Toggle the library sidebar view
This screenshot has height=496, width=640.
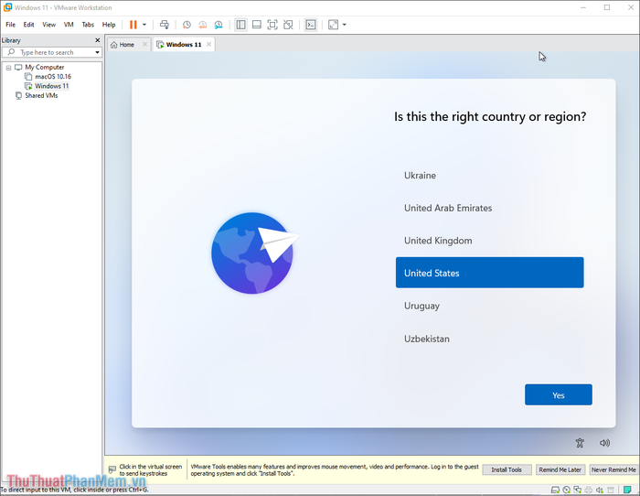tap(240, 25)
